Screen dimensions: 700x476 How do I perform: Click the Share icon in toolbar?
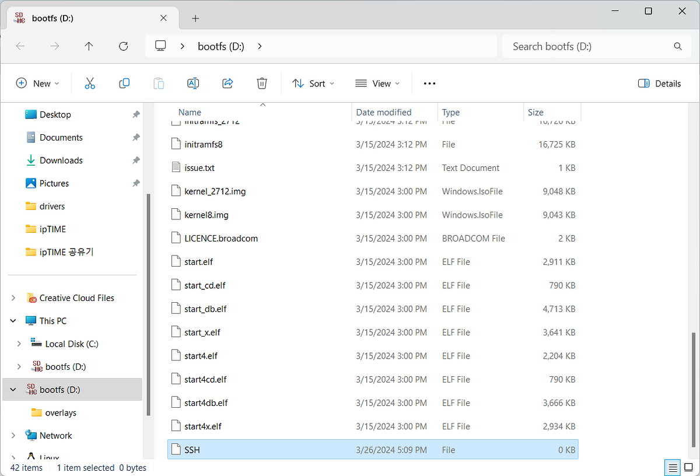coord(228,83)
